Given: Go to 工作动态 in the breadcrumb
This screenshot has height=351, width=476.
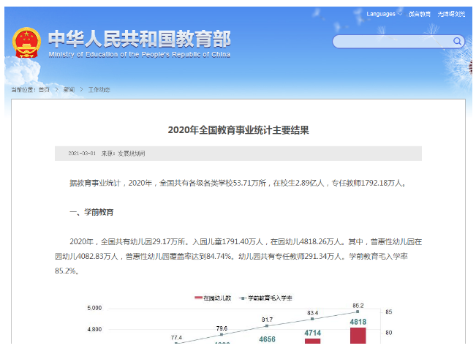Looking at the screenshot, I should click(99, 89).
